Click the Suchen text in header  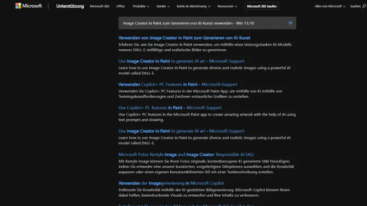coord(355,6)
